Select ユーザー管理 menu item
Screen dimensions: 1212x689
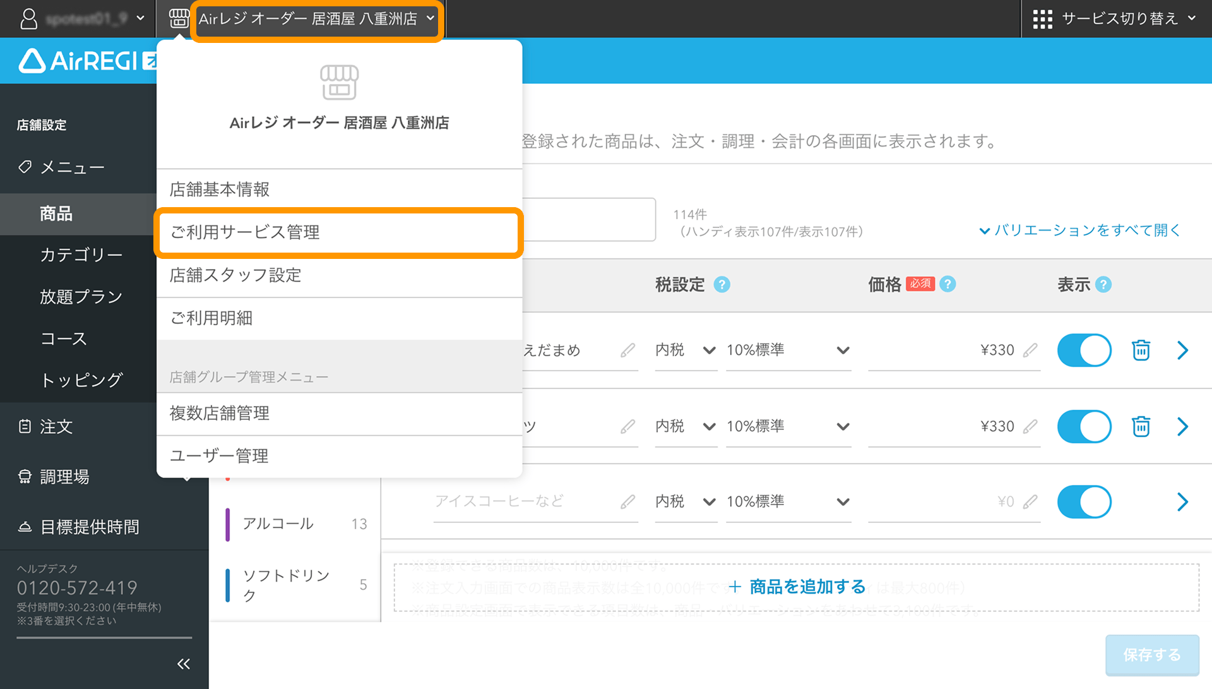click(339, 456)
